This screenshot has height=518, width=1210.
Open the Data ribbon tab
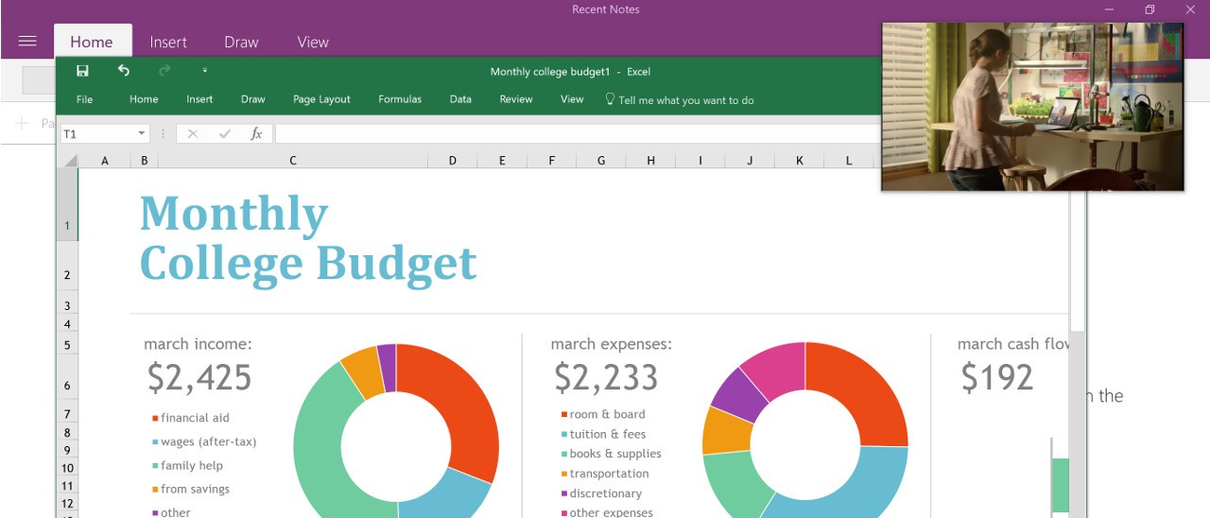click(x=460, y=99)
